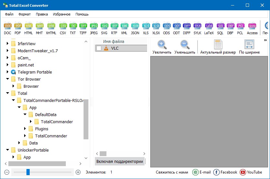Select JPEG output format
Viewport: 270px width, 179px height.
click(x=94, y=28)
